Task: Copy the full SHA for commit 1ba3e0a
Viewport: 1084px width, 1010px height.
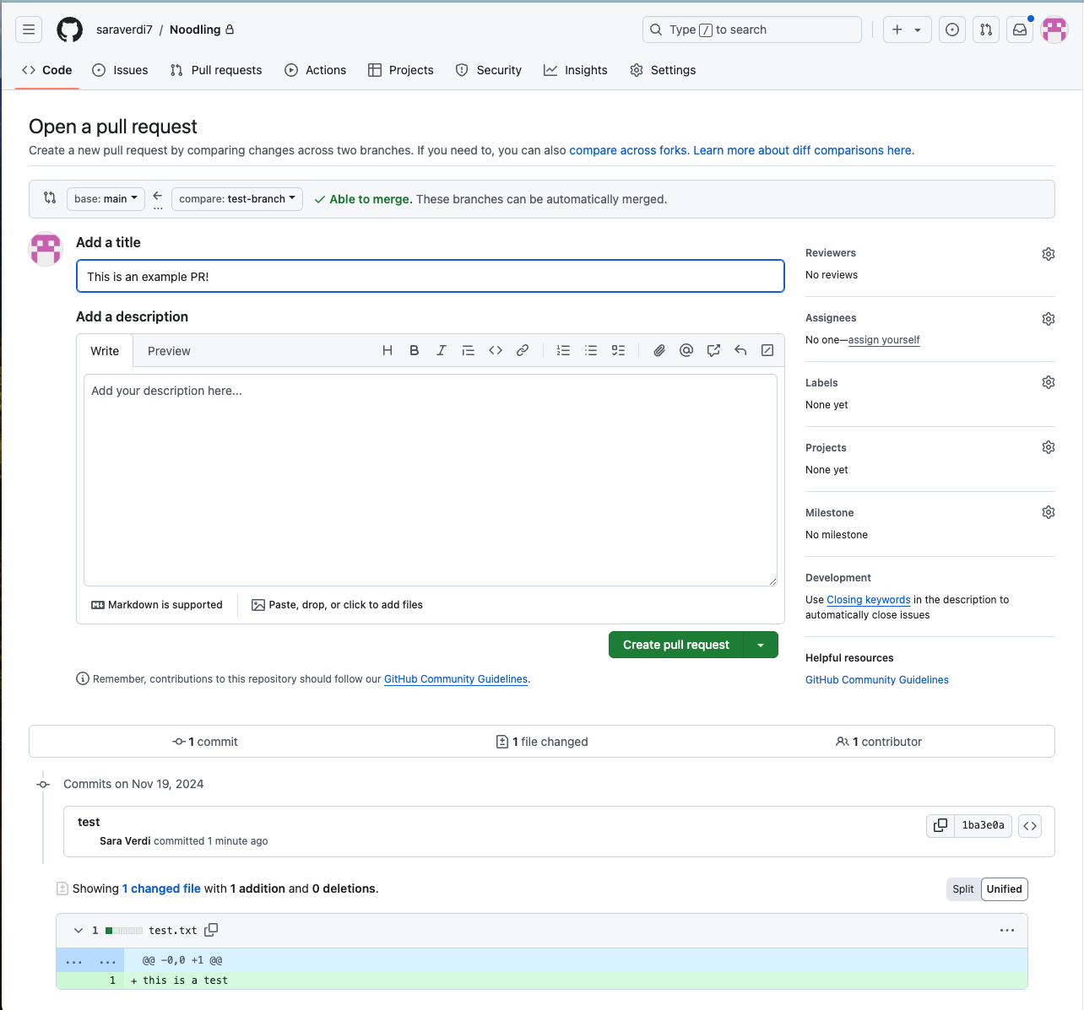Action: 940,825
